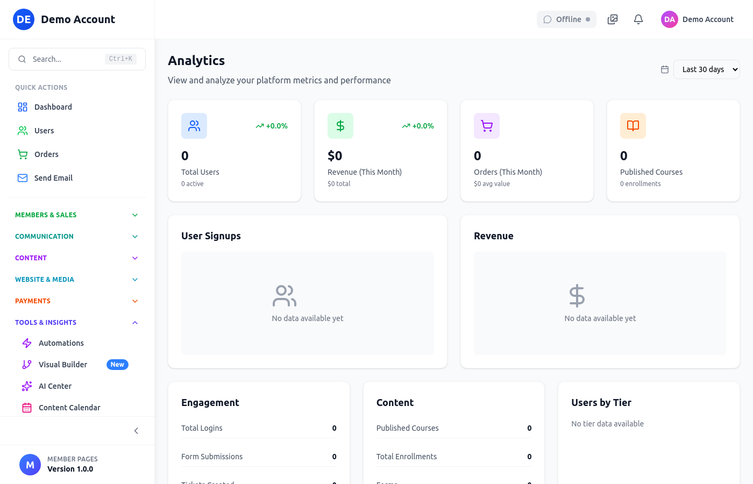This screenshot has height=484, width=753.
Task: Expand the Members & Sales section
Action: coord(77,215)
